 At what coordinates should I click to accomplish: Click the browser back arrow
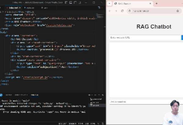point(110,11)
